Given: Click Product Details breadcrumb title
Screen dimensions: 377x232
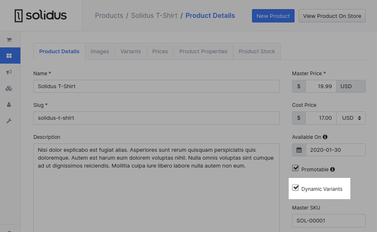Looking at the screenshot, I should coord(210,16).
